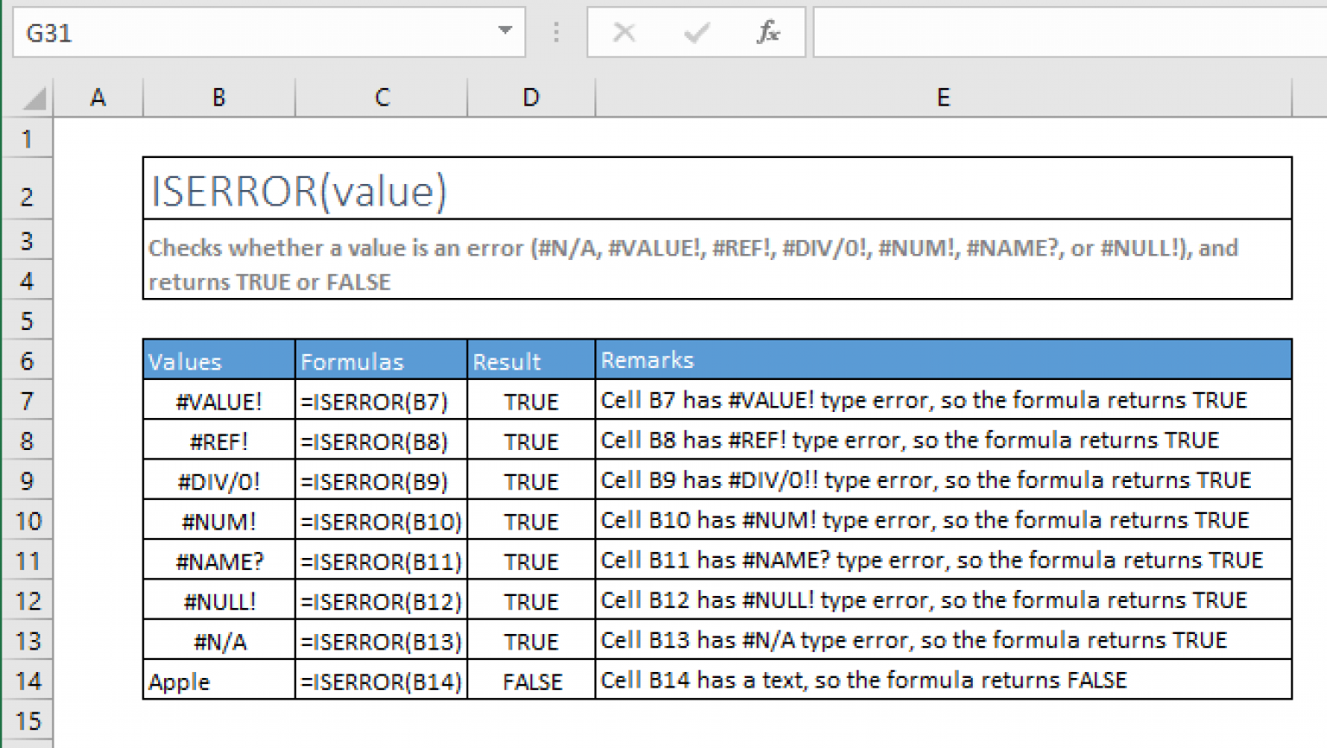1327x748 pixels.
Task: Select the =ISERROR(B8) formula cell
Action: coord(381,441)
